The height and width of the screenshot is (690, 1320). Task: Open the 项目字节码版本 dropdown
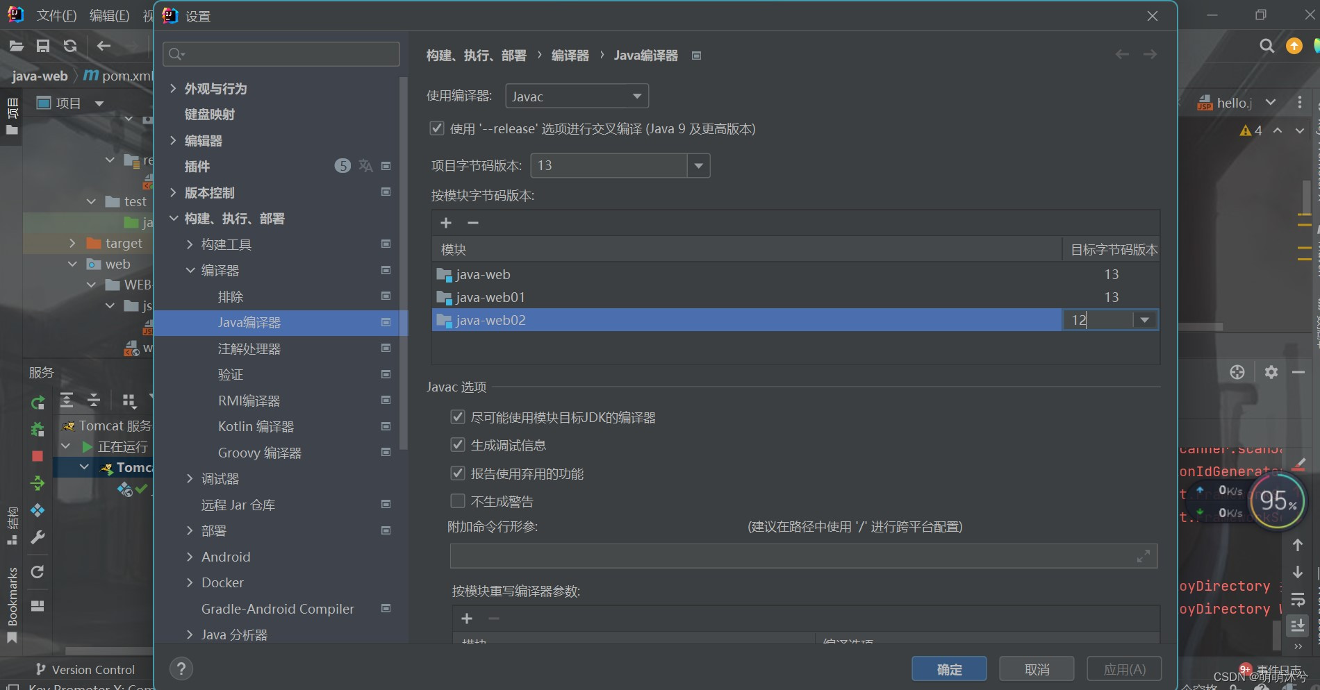[698, 165]
